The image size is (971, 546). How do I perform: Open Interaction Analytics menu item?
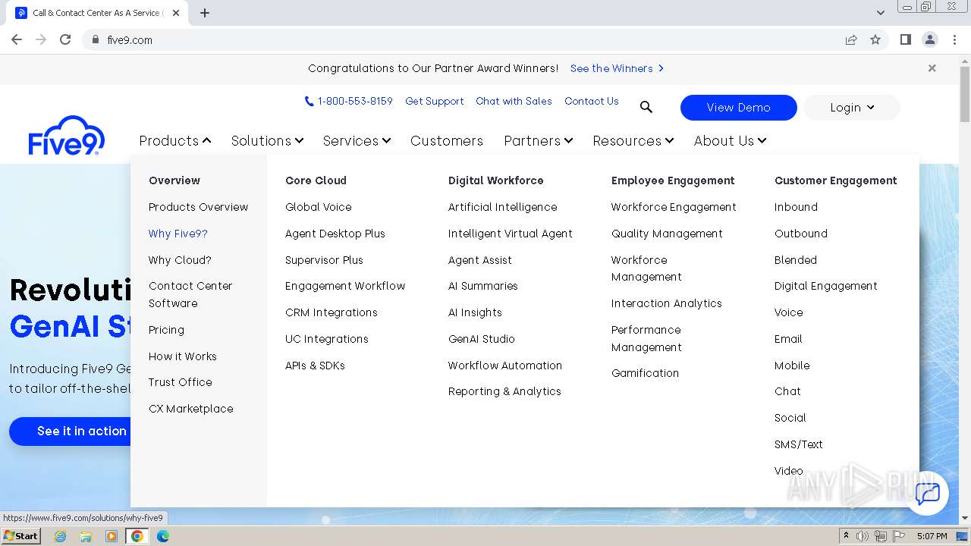(667, 303)
